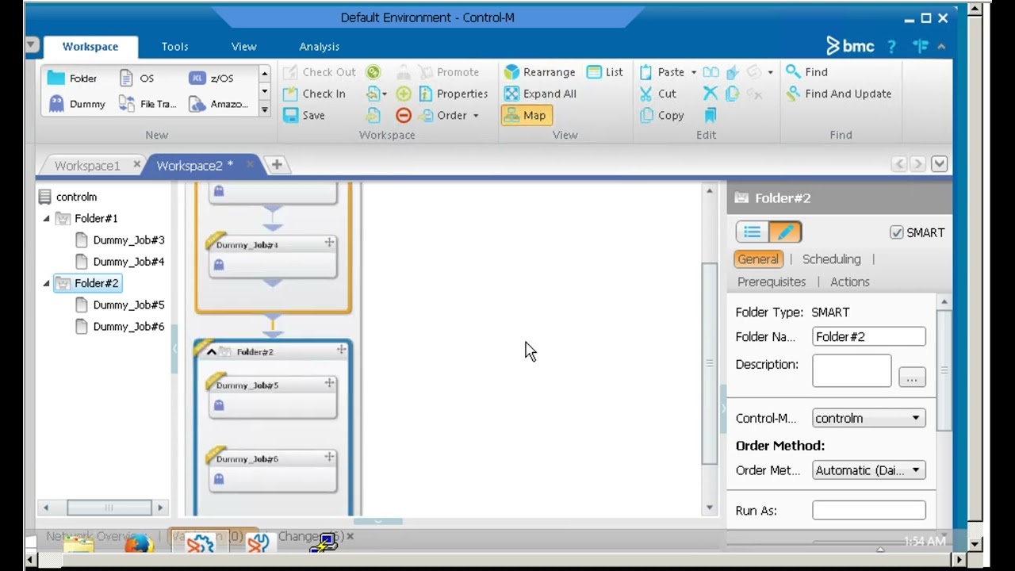1015x571 pixels.
Task: Switch properties pane to edit pencil mode
Action: click(x=785, y=232)
